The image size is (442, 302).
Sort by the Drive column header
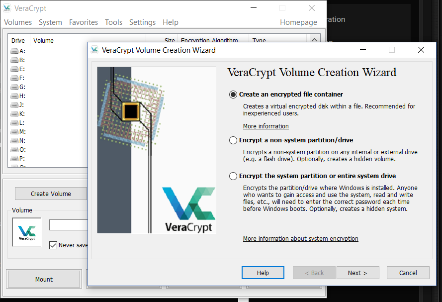pos(18,41)
